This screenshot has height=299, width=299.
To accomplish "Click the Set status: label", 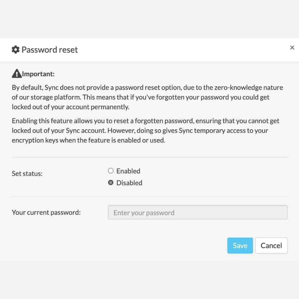I will pos(27,173).
